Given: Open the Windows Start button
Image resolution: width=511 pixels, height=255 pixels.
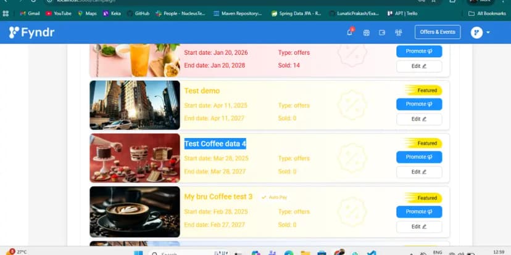Looking at the screenshot, I should (x=138, y=253).
